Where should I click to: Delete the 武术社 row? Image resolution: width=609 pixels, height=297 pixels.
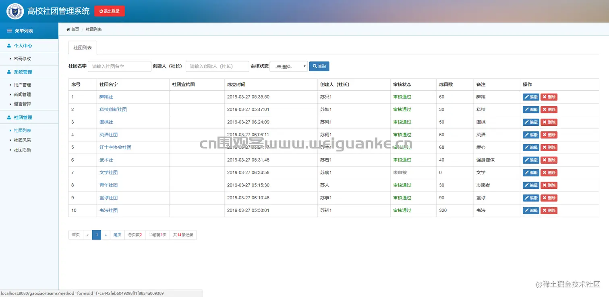[549, 160]
